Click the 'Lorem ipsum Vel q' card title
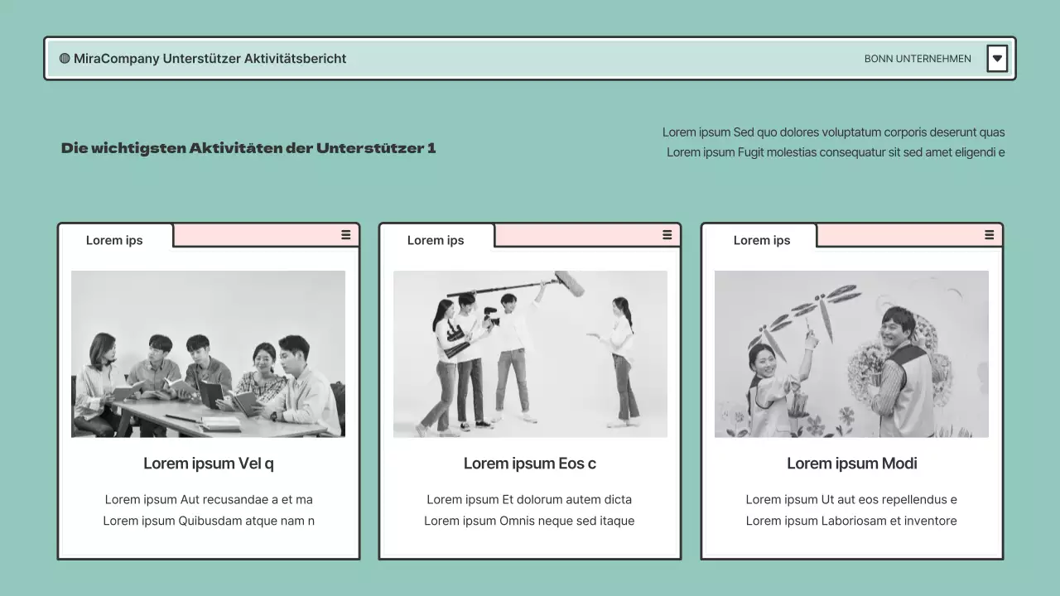This screenshot has width=1060, height=596. tap(209, 464)
